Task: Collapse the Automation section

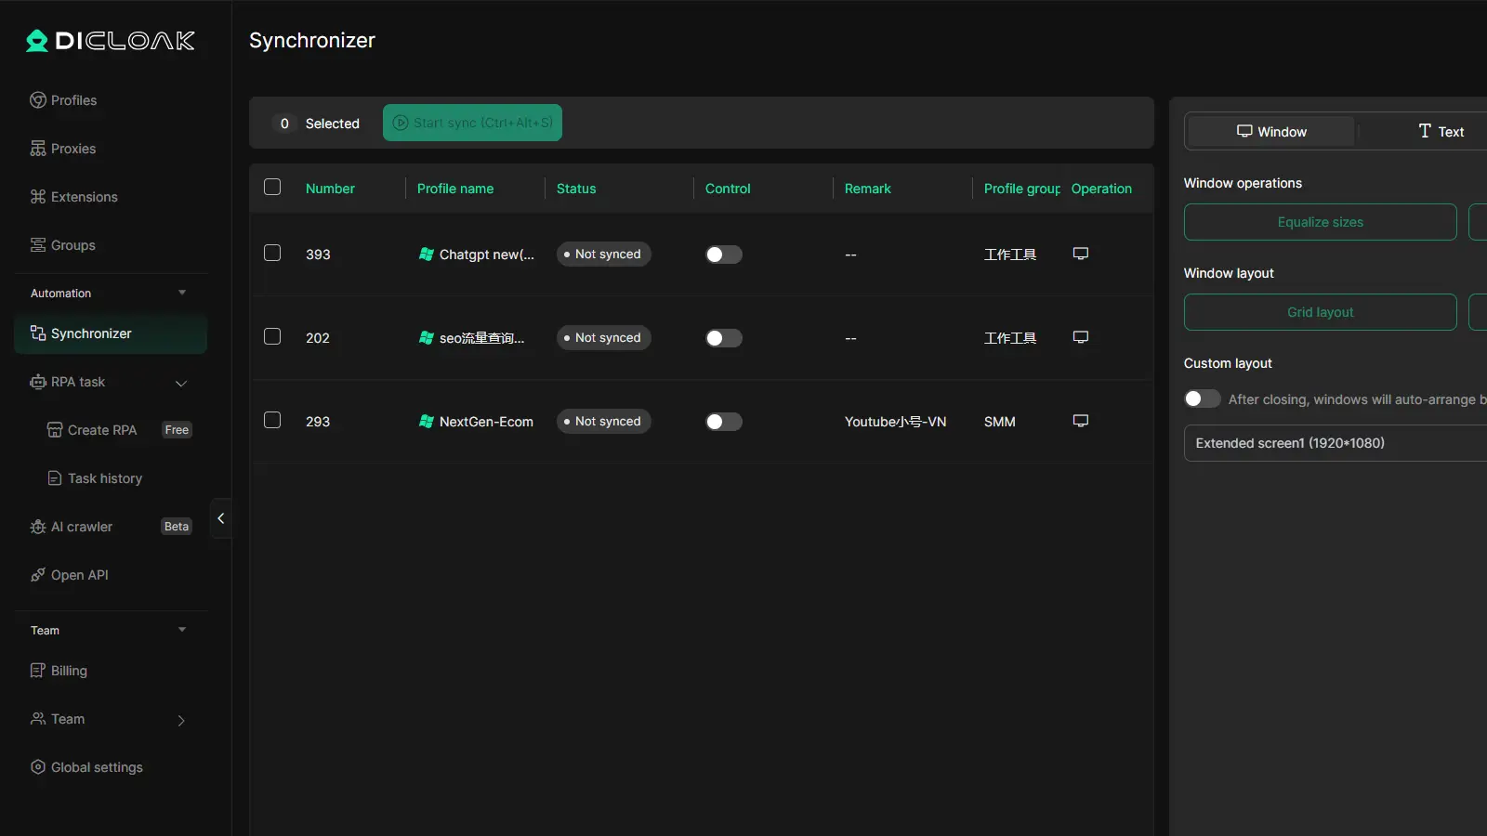Action: point(182,293)
